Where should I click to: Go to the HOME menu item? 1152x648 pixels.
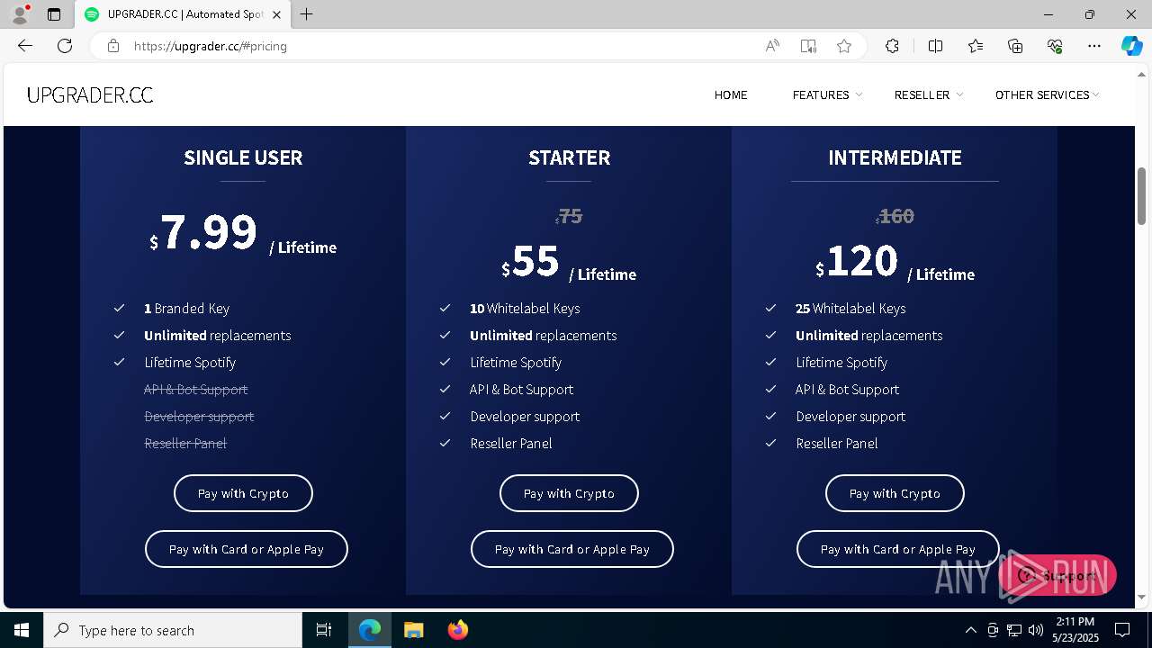coord(731,94)
